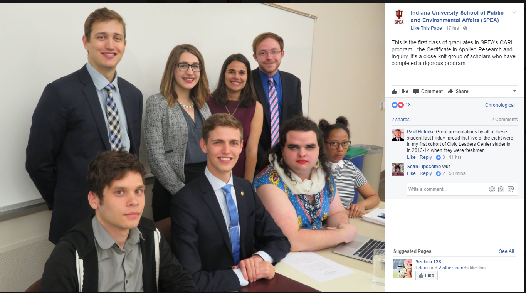This screenshot has width=526, height=293.
Task: Reply to Sean Lipscomb's comment
Action: tap(426, 173)
